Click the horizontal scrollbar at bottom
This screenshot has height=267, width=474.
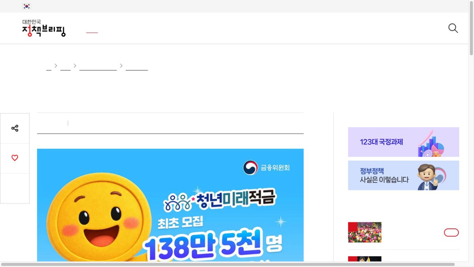pos(228,264)
